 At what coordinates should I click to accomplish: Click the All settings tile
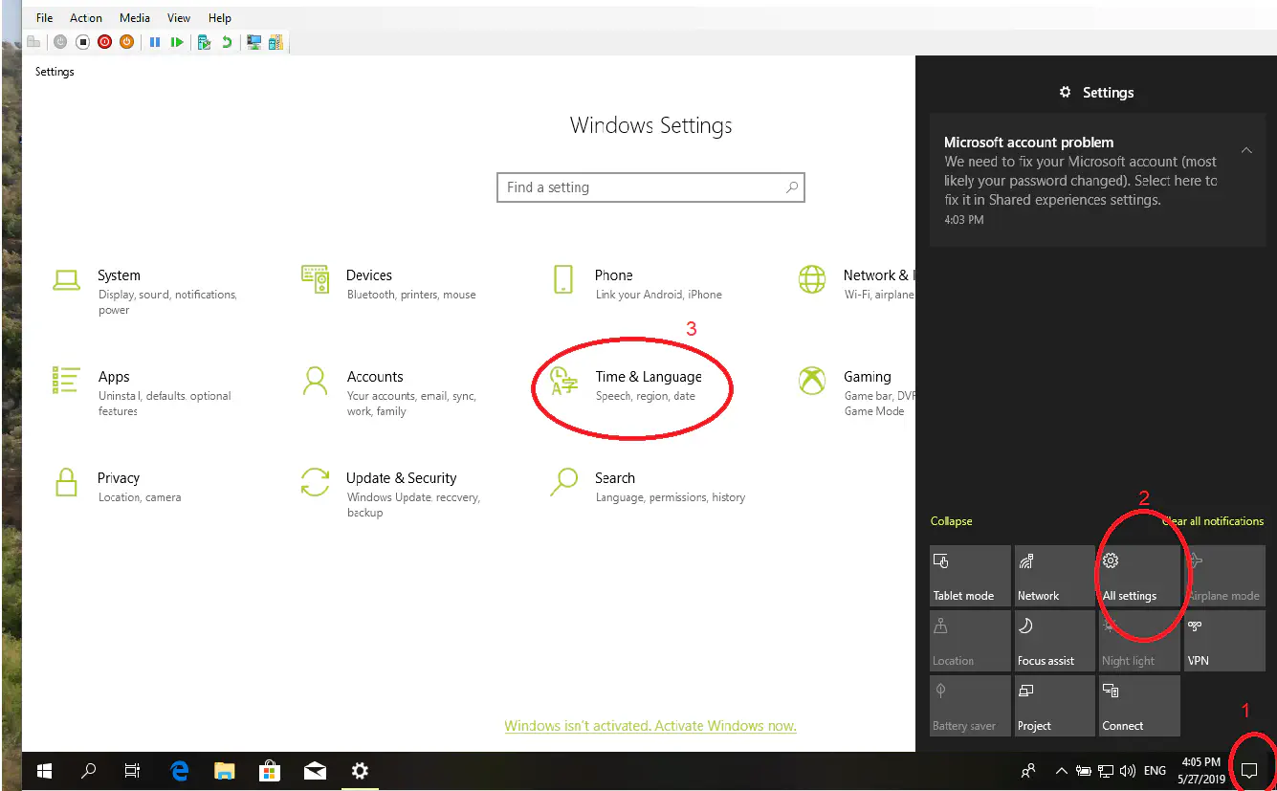tap(1138, 576)
